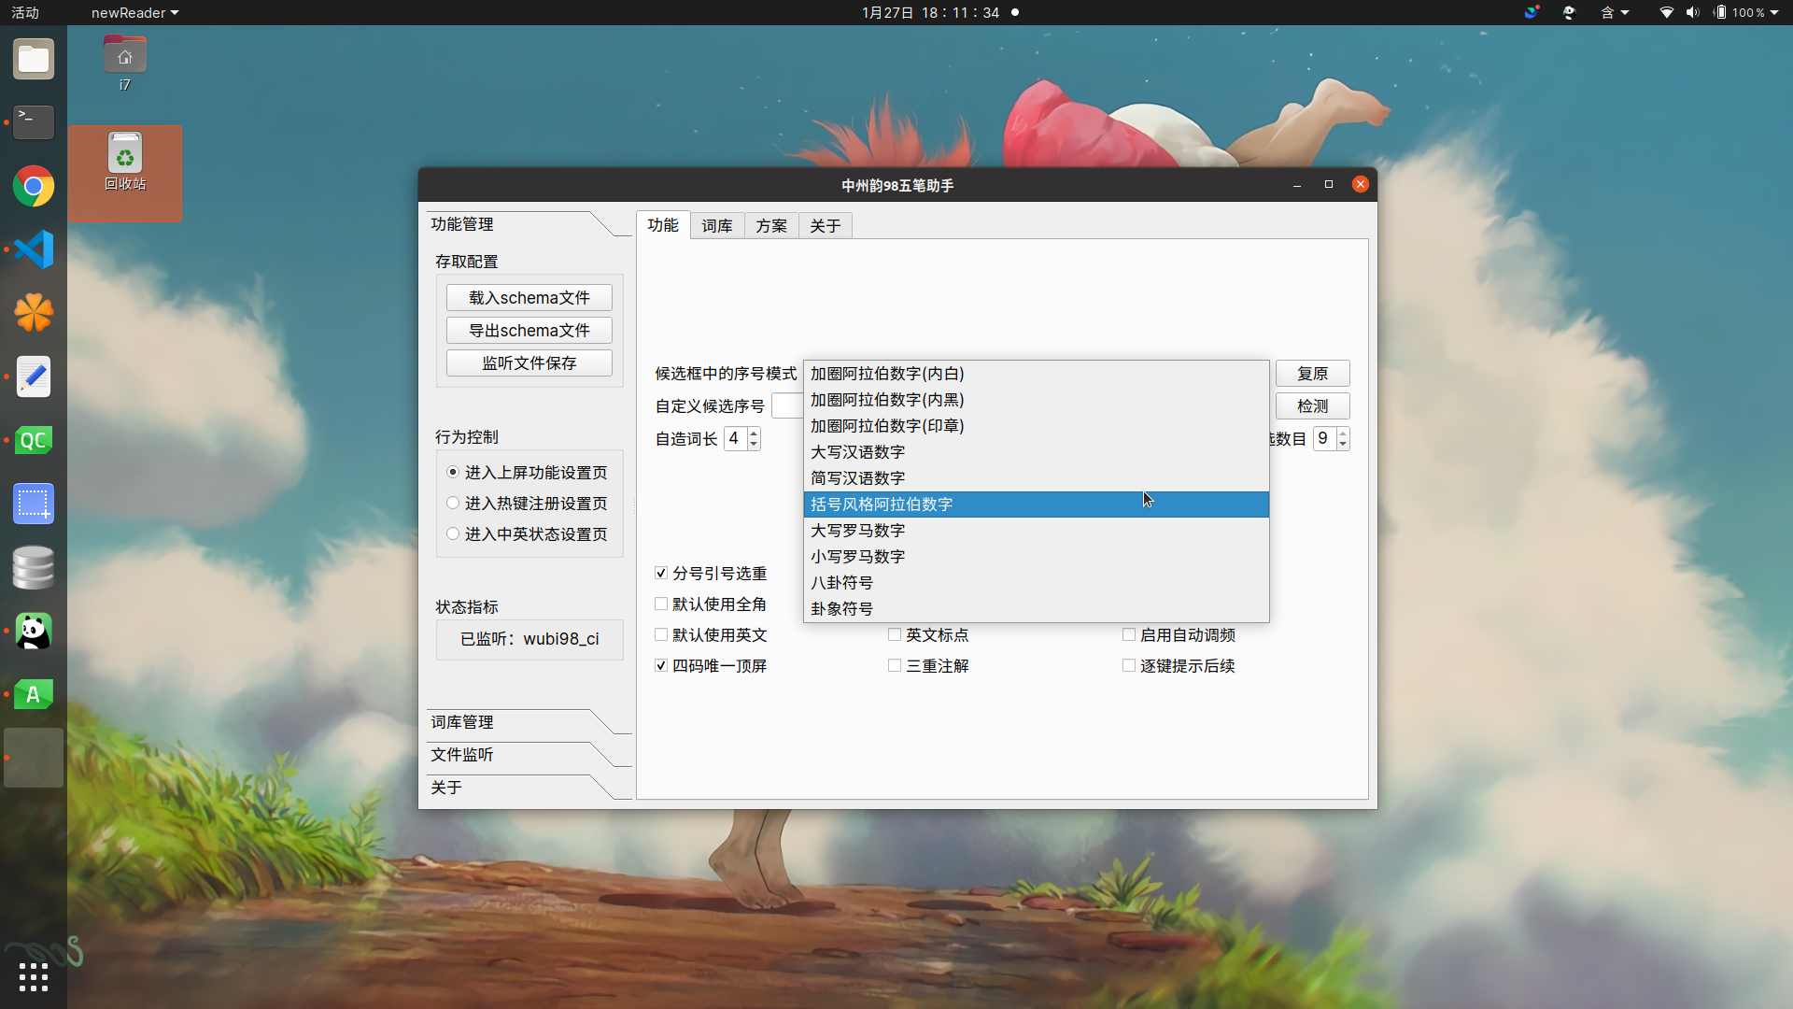
Task: Open the Terminal dock icon
Action: click(34, 121)
